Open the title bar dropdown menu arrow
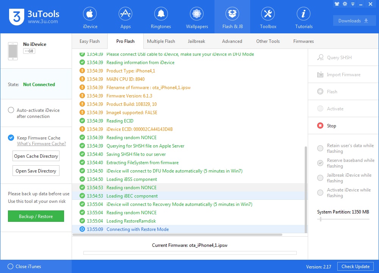379x273 pixels. [353, 4]
